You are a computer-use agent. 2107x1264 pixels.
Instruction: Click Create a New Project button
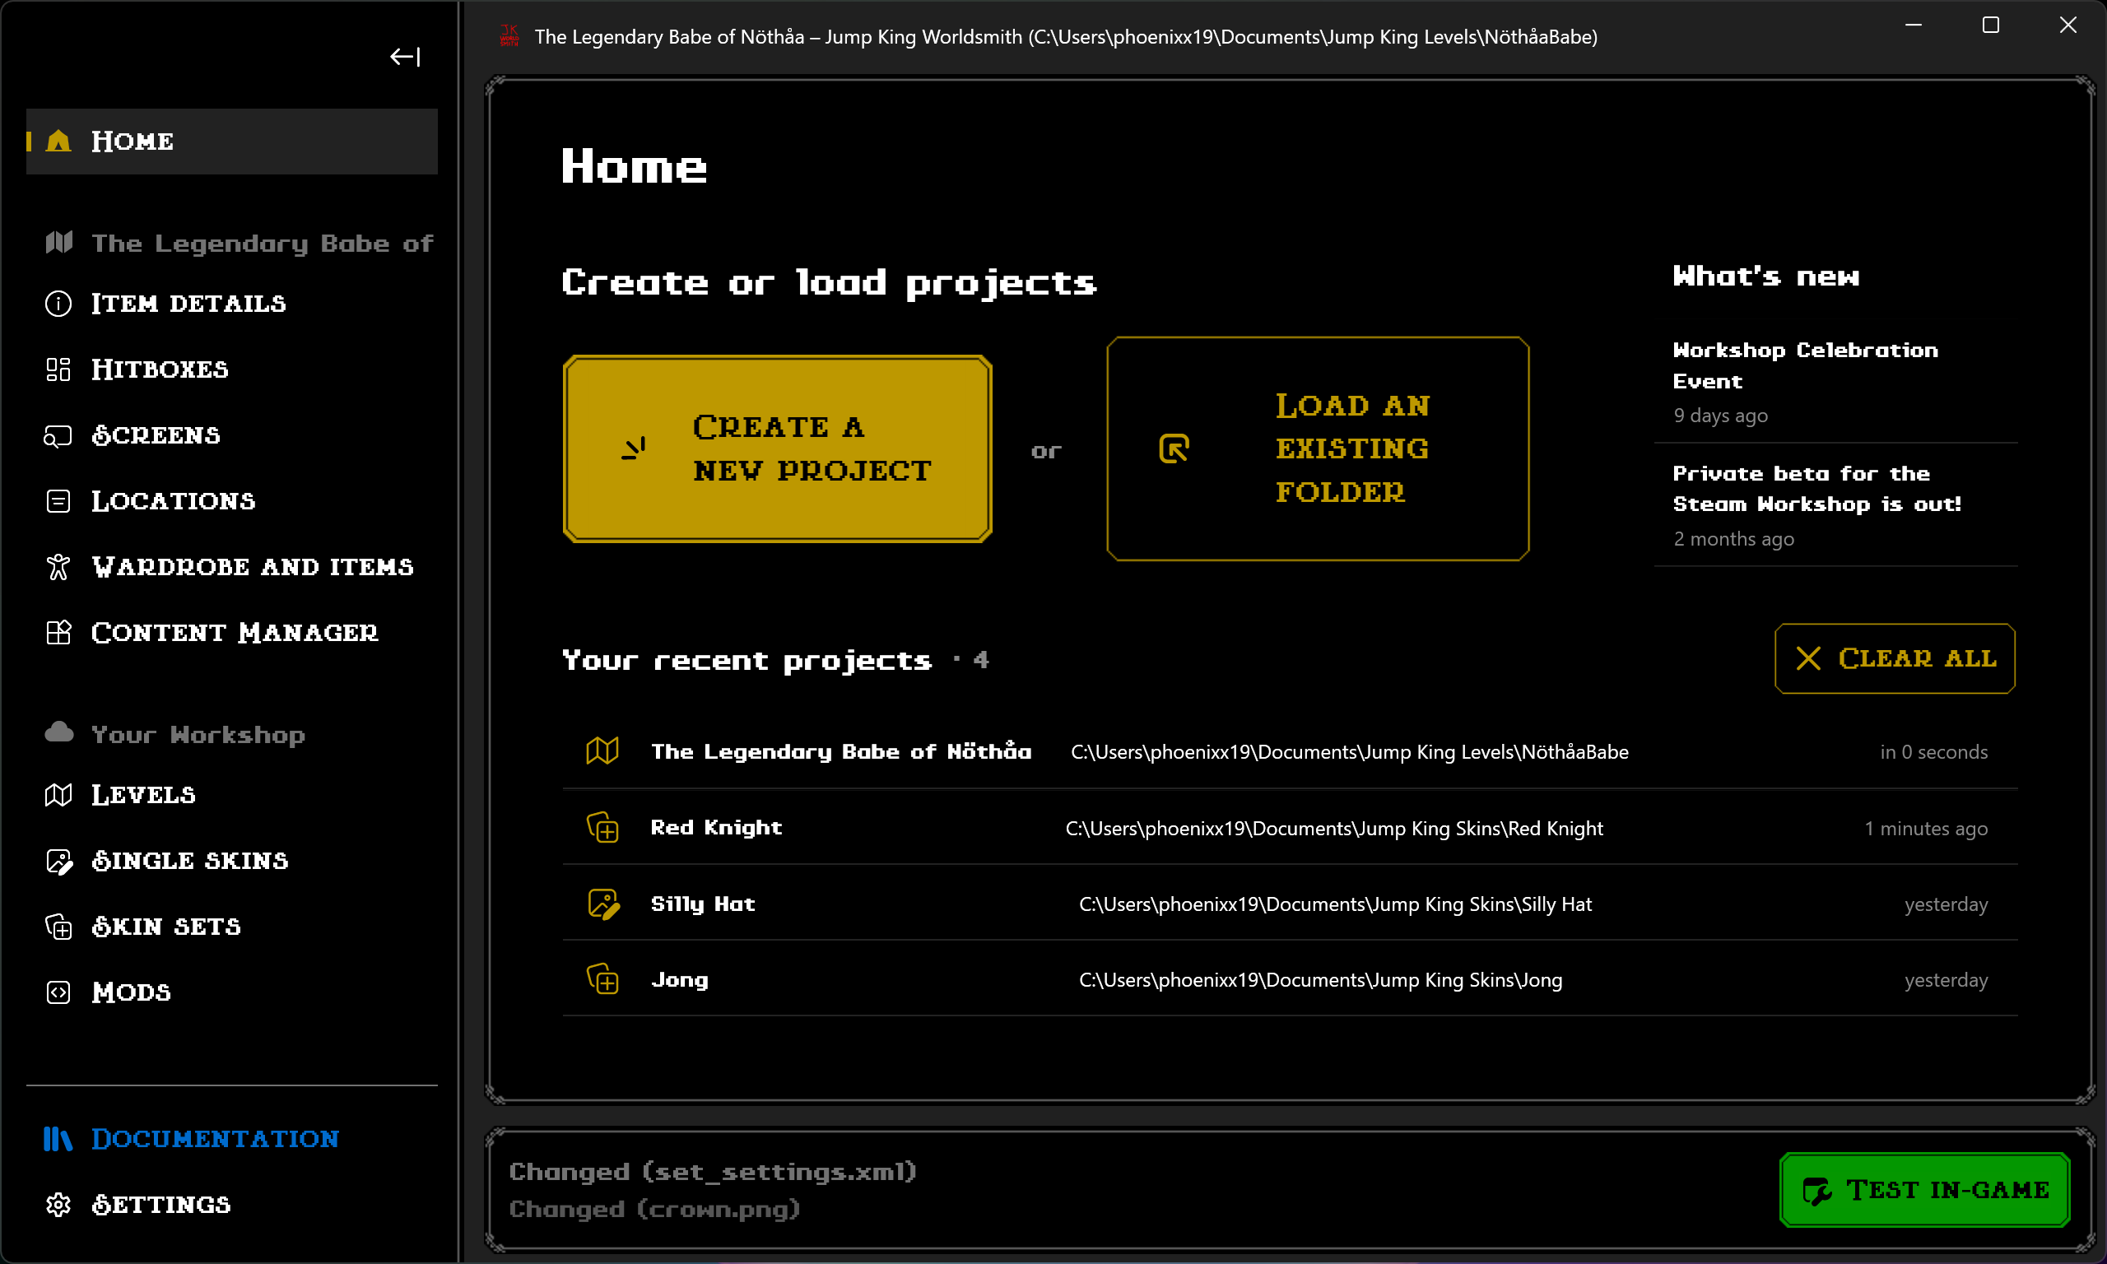[779, 448]
